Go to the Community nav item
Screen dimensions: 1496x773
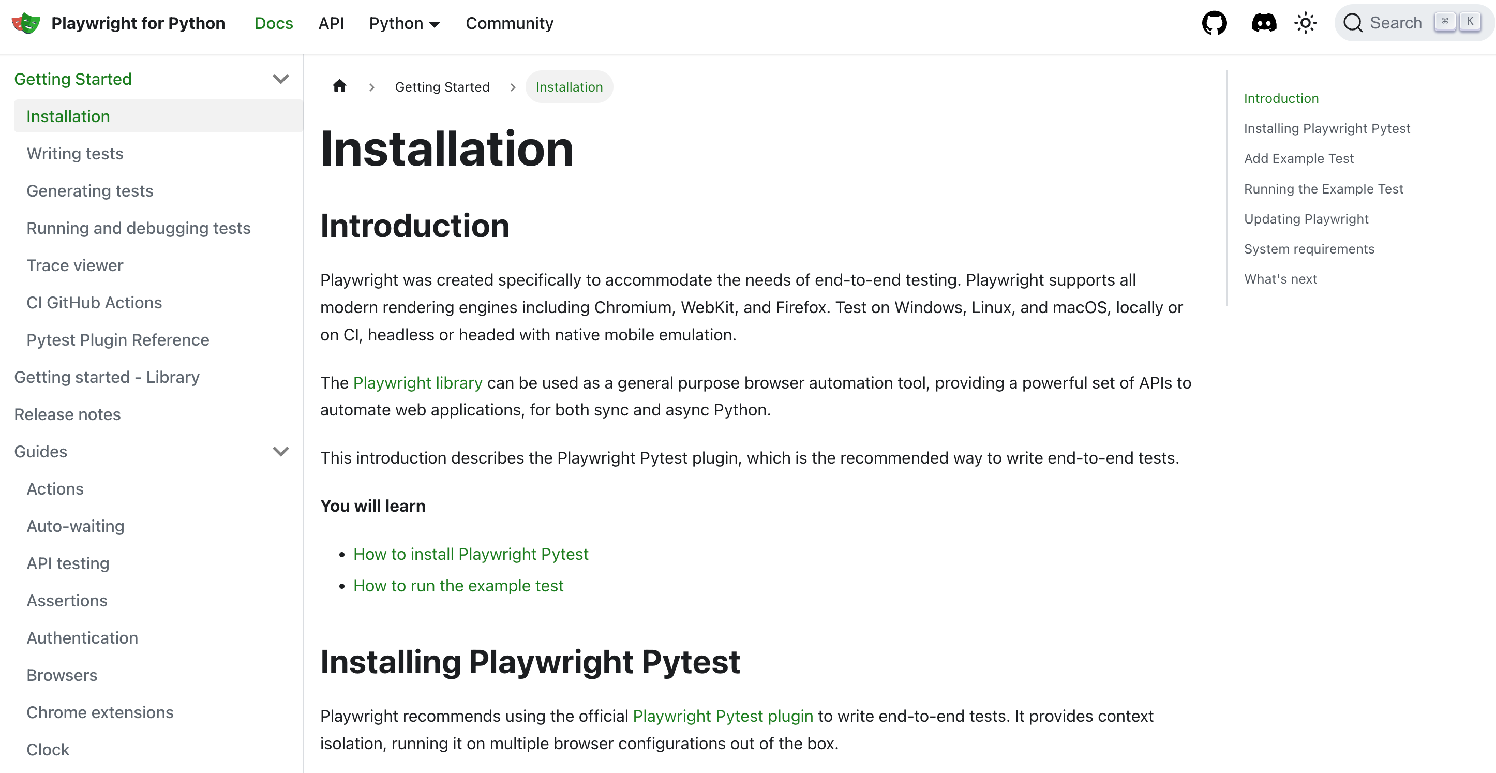510,23
